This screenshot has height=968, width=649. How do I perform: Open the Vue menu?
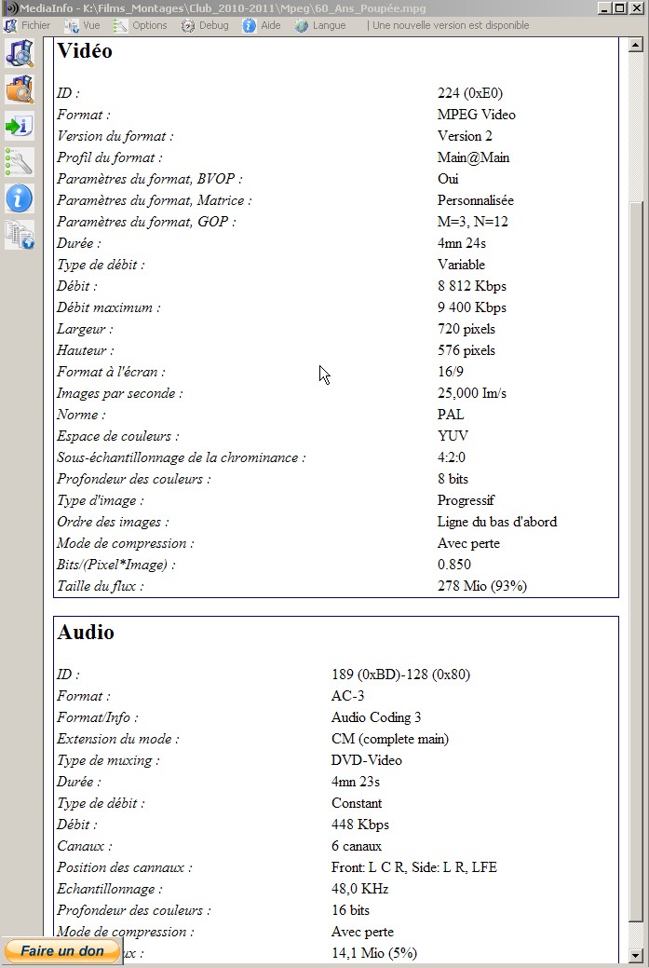tap(83, 25)
